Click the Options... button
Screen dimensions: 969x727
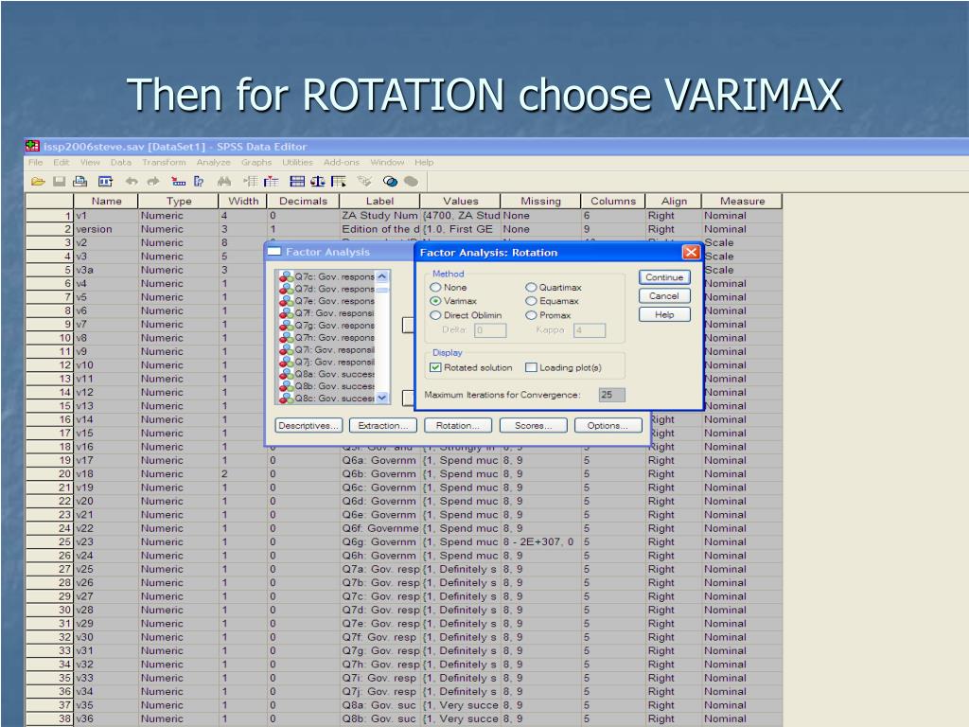tap(608, 425)
